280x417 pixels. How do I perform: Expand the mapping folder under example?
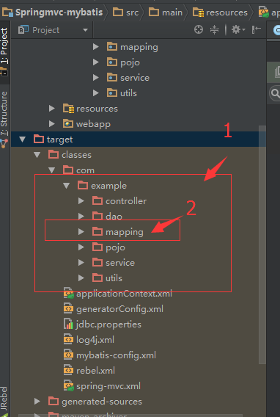tap(81, 232)
